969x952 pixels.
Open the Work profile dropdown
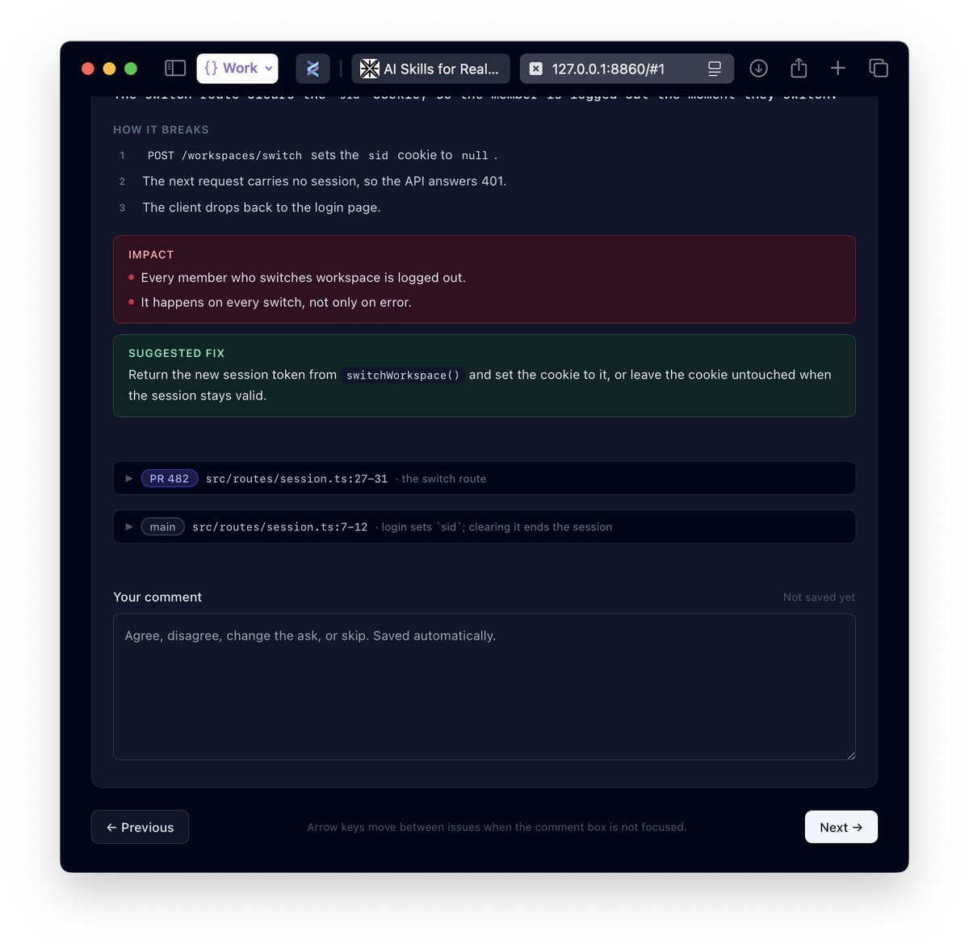237,69
